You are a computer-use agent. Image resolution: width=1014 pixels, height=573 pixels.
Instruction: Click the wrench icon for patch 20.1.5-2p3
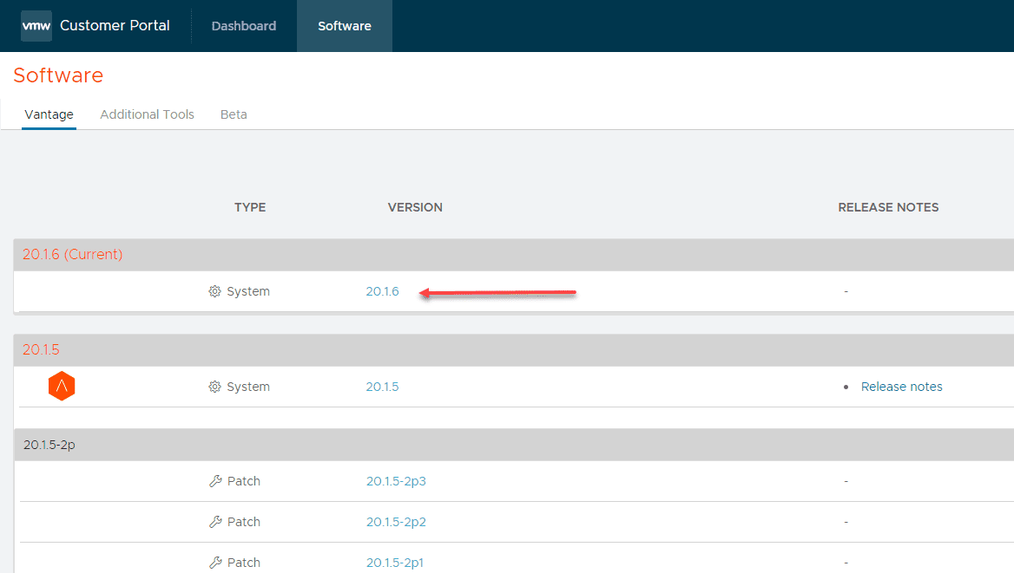click(215, 481)
